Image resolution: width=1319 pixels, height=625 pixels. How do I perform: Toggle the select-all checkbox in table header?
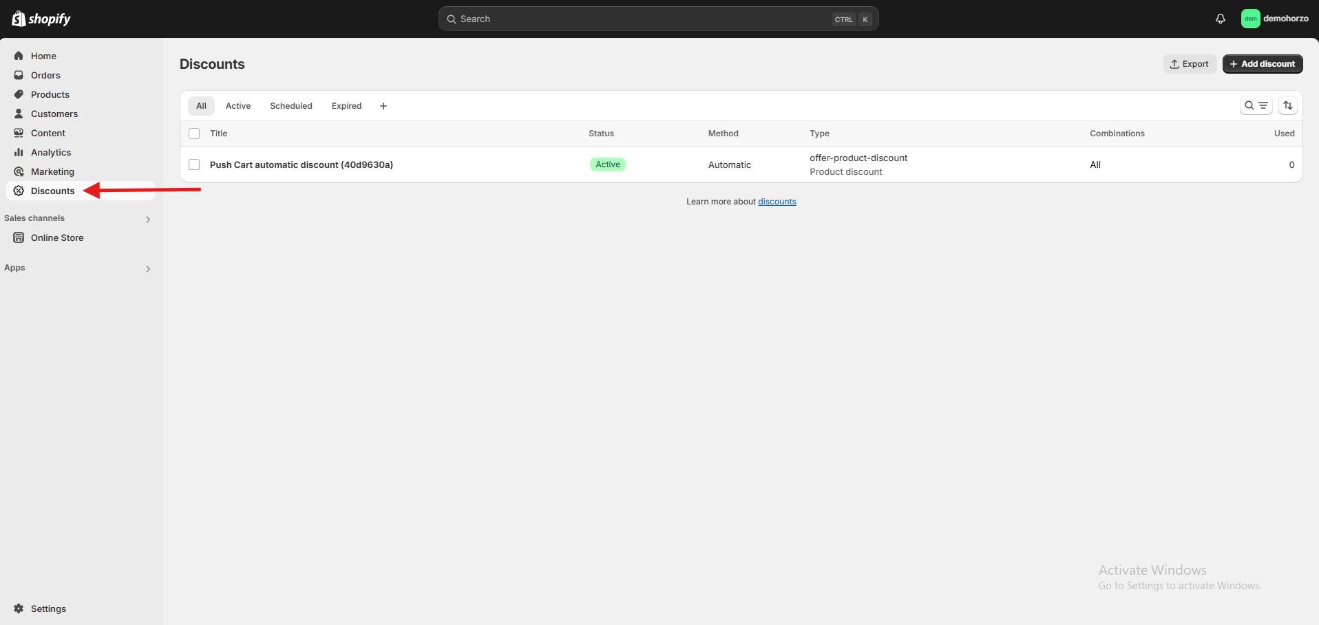pyautogui.click(x=194, y=134)
